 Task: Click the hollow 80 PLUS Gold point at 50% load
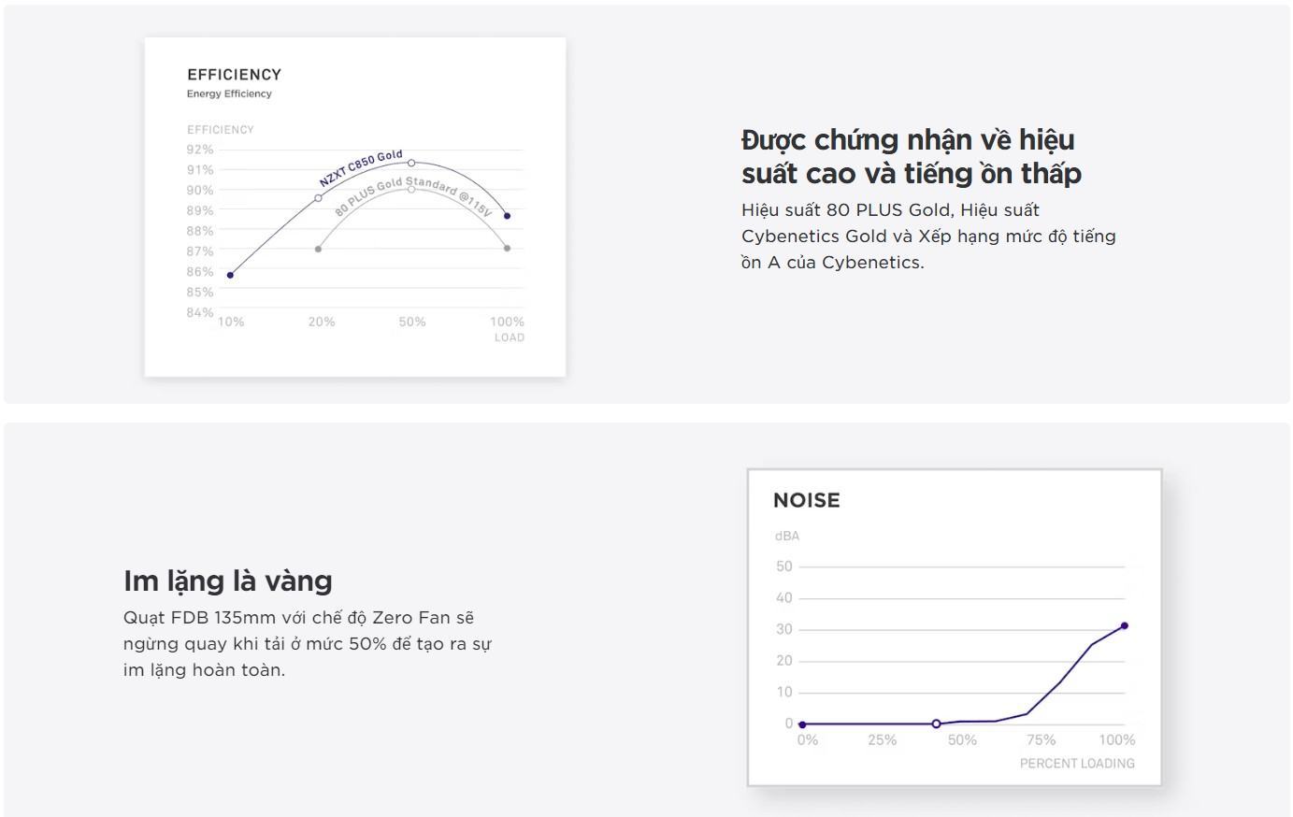pyautogui.click(x=411, y=189)
